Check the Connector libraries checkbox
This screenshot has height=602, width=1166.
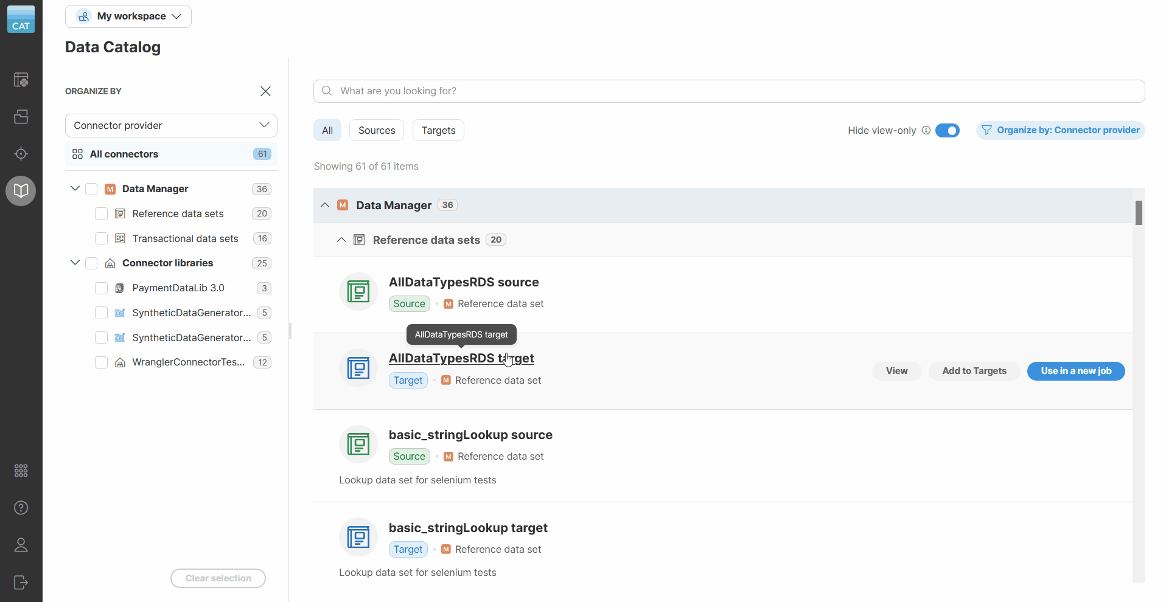pyautogui.click(x=91, y=263)
